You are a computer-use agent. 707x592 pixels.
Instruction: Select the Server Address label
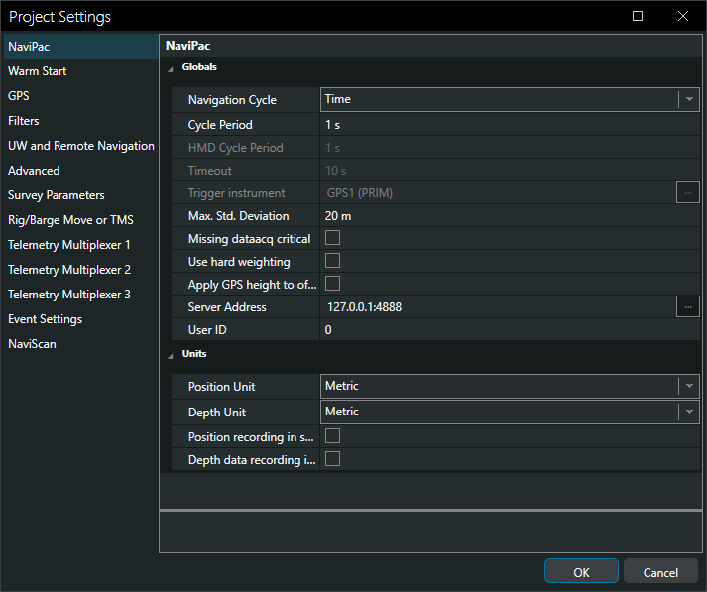(x=227, y=307)
